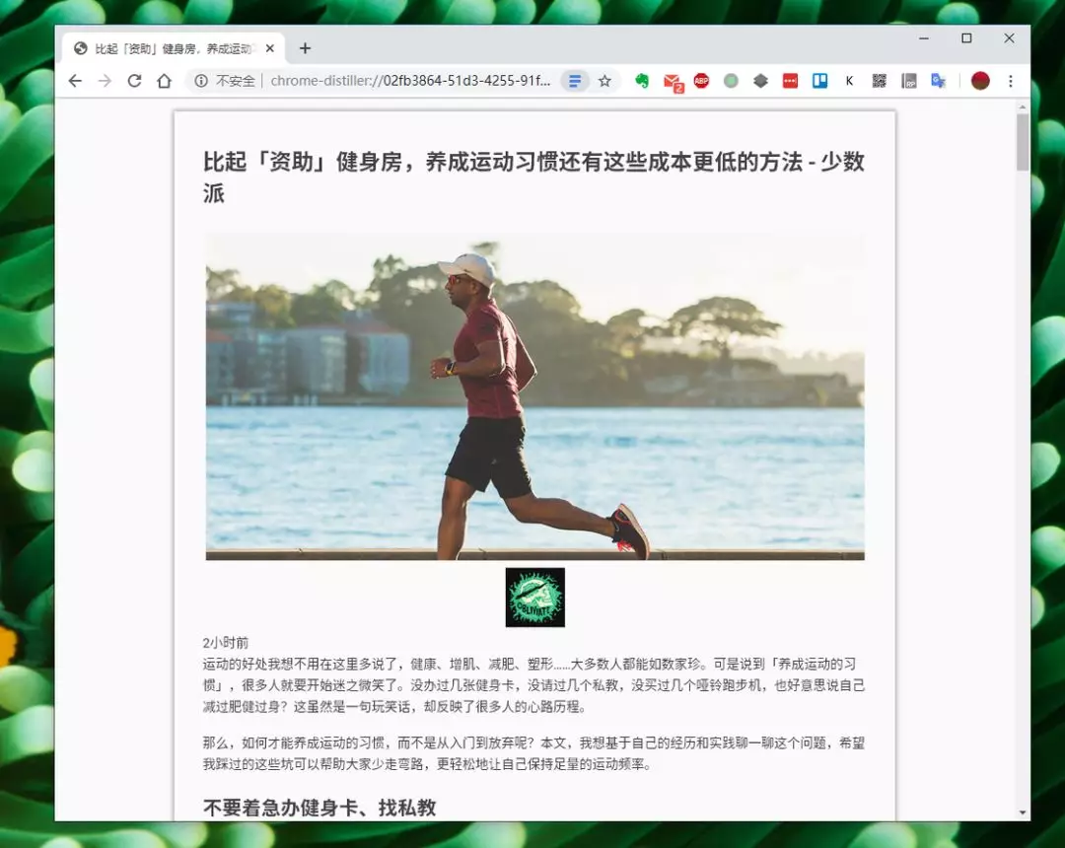Click the red LastPass extension icon
Image resolution: width=1065 pixels, height=848 pixels.
pos(790,81)
